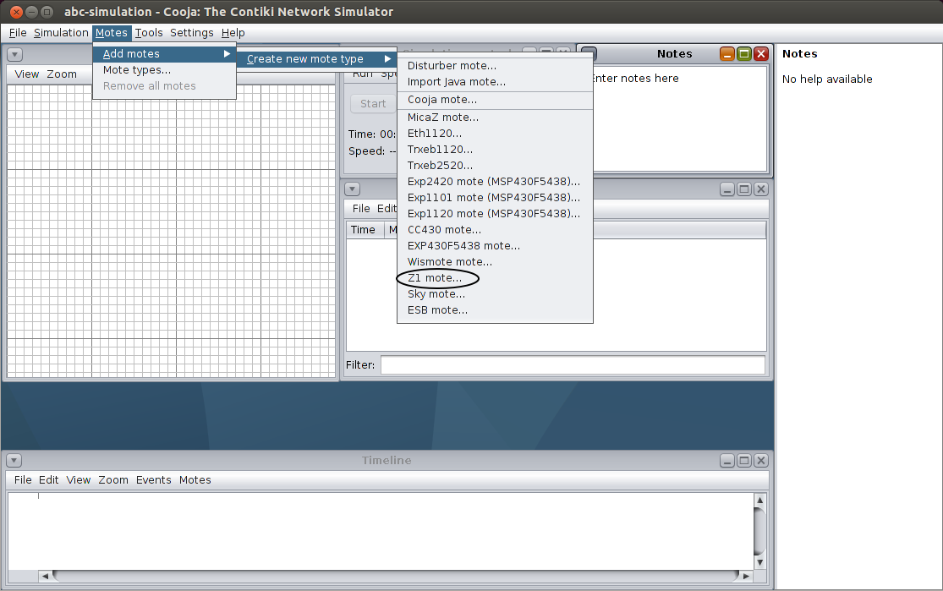Choose CC430 mote... option
This screenshot has width=943, height=591.
pyautogui.click(x=495, y=230)
